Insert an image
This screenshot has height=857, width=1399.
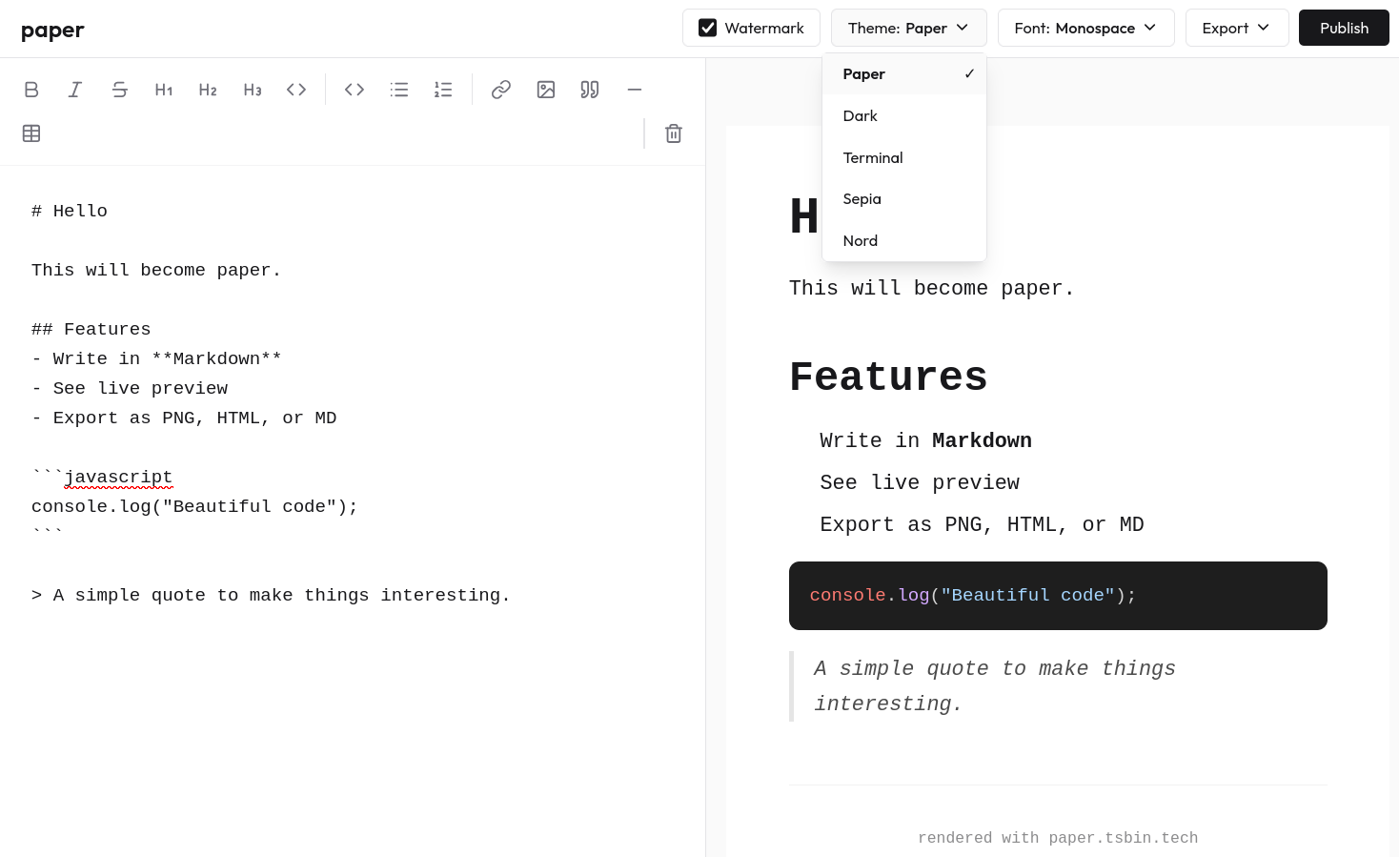(x=546, y=90)
